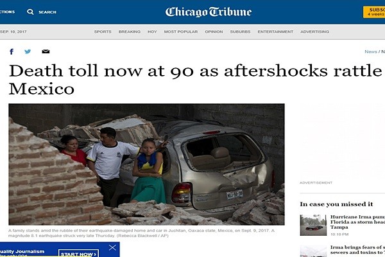Image resolution: width=385 pixels, height=257 pixels.
Task: Close the Quality Journalism banner
Action: tap(112, 247)
